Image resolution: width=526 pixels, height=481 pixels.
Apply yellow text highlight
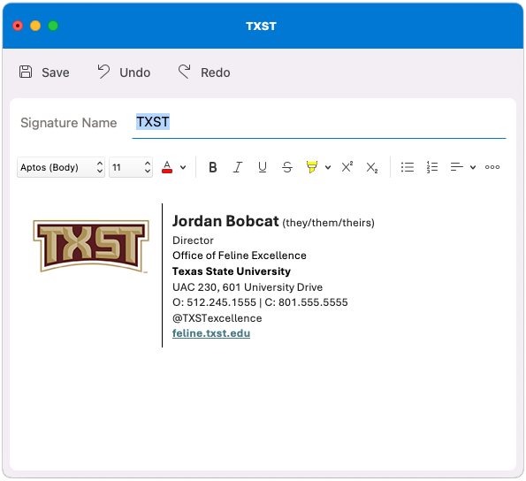[312, 167]
